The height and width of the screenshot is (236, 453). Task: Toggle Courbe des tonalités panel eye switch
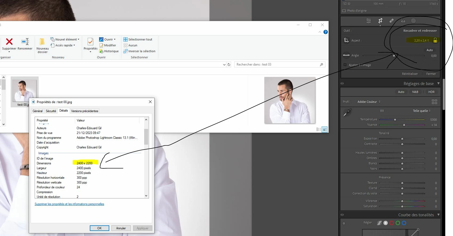342,215
